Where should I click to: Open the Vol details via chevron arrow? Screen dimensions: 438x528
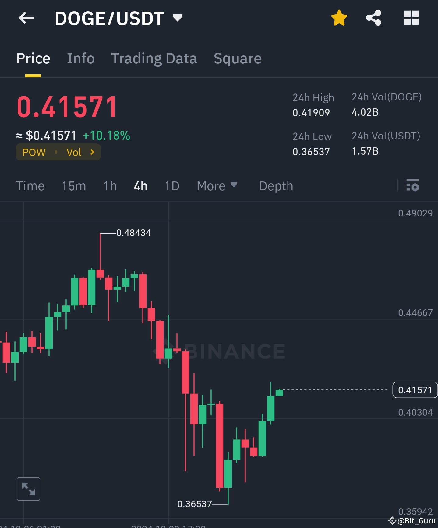pos(92,152)
